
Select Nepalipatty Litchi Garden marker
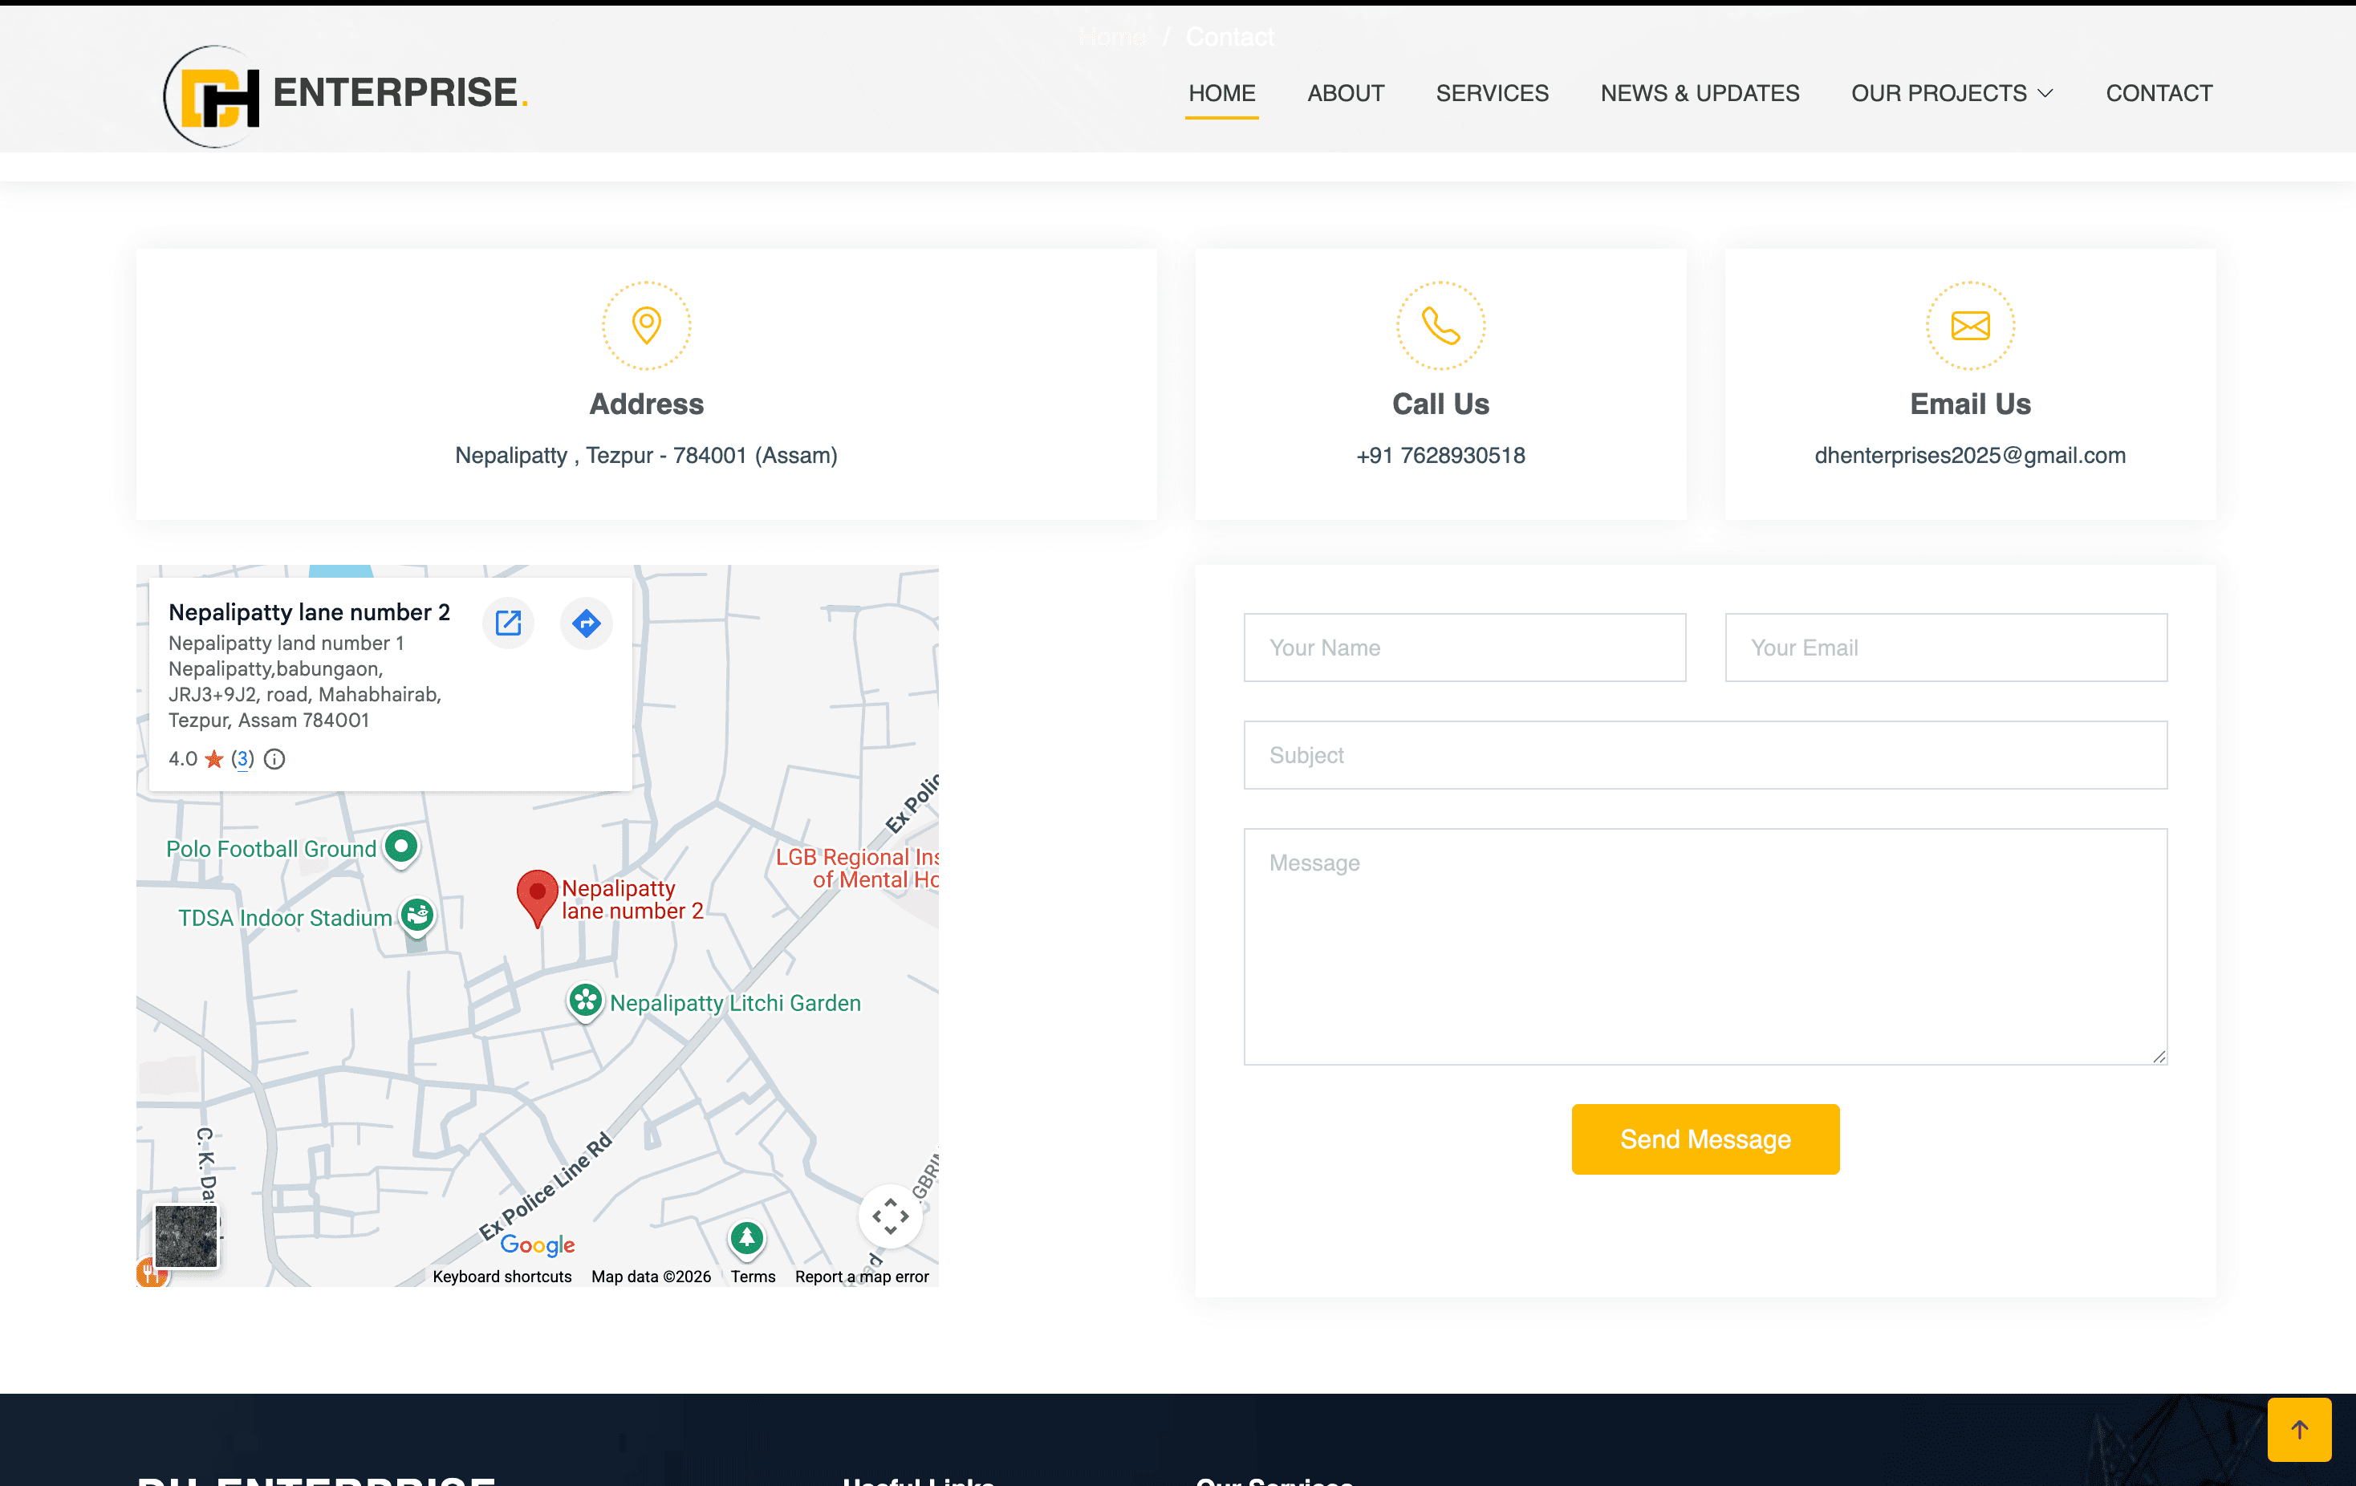tap(585, 1001)
